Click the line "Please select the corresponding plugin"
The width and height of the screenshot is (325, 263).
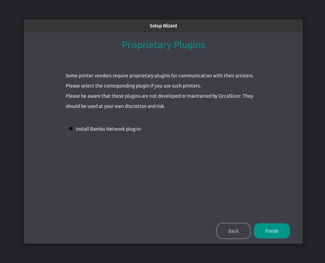tap(133, 86)
